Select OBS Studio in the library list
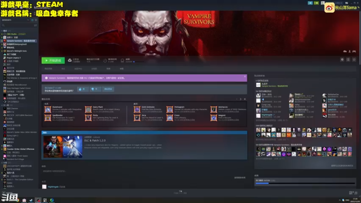 (x=20, y=34)
